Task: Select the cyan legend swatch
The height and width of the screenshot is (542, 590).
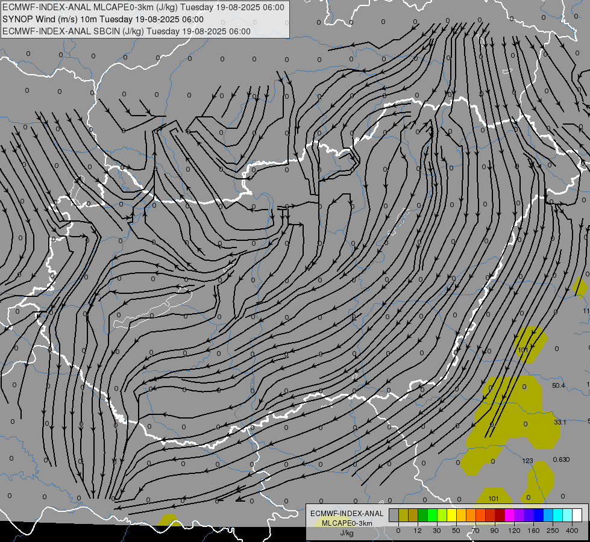Action: click(x=558, y=515)
